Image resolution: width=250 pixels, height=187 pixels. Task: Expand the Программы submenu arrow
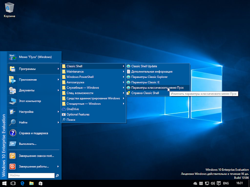click(x=58, y=69)
